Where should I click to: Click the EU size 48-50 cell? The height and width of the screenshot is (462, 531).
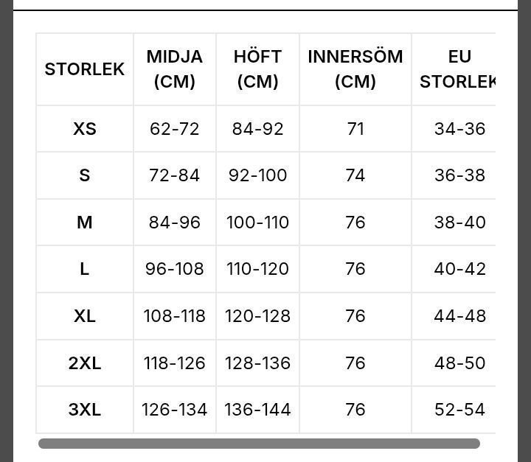click(x=459, y=363)
